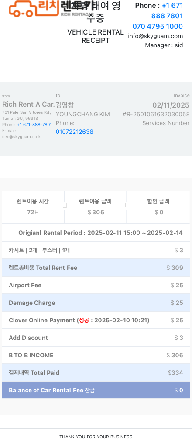
Task: Tap sender phone +1 671-888-7801 link
Action: click(34, 125)
